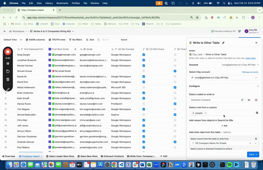This screenshot has width=263, height=170.
Task: Uncheck the Final checkbox in Alyssa Russo row
Action: click(x=175, y=104)
